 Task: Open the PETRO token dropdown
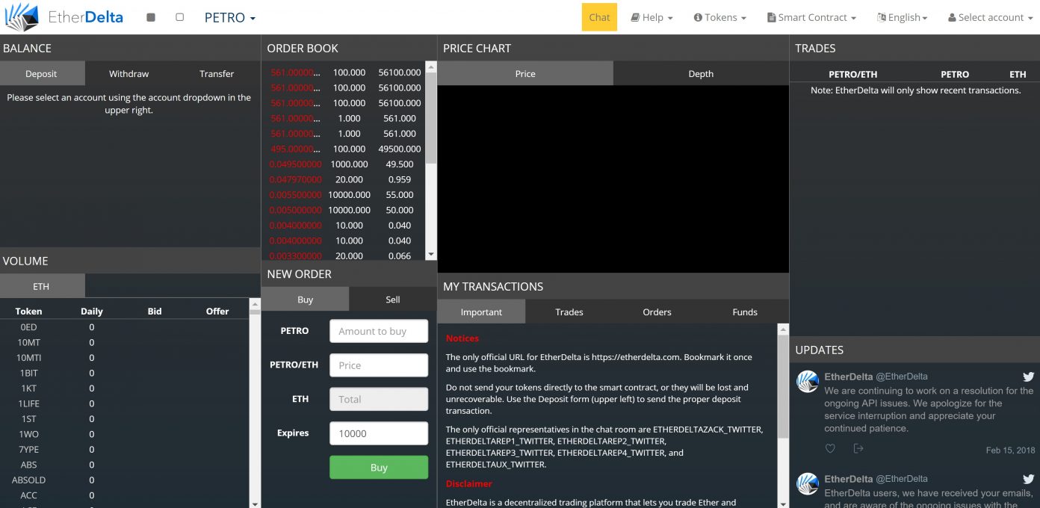[x=230, y=17]
